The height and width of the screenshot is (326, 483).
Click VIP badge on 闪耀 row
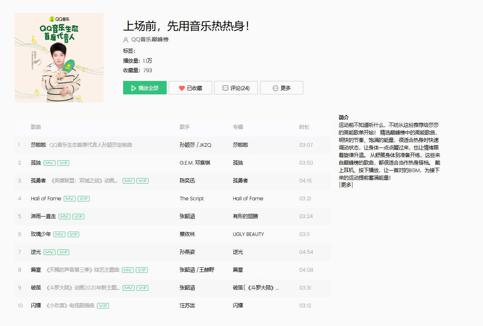[x=103, y=306]
